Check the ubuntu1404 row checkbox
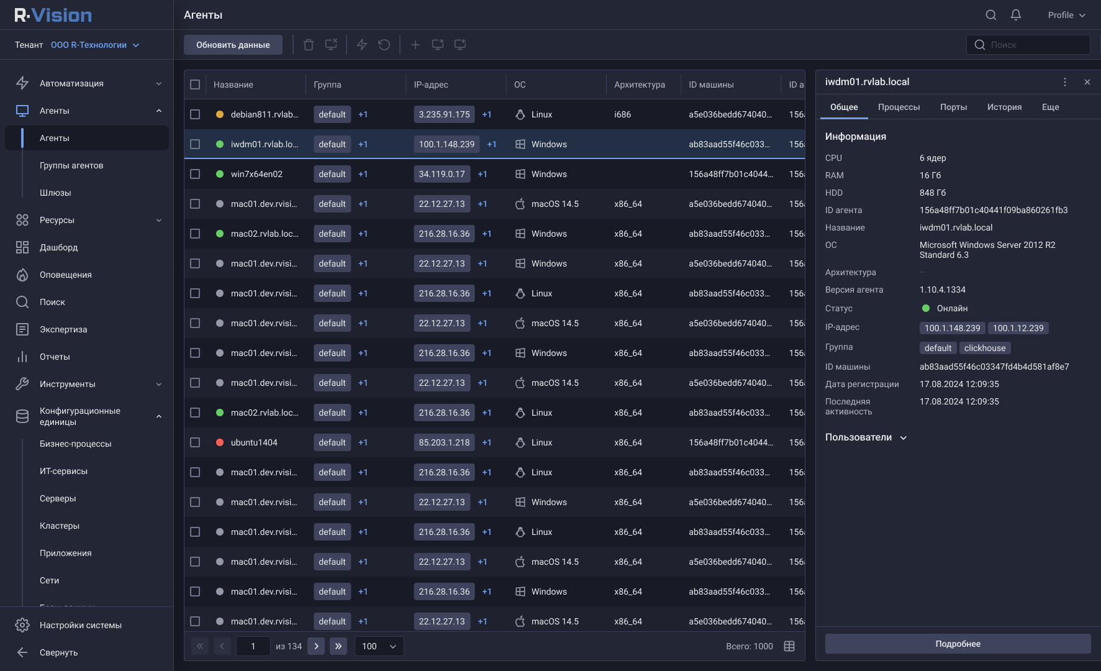The width and height of the screenshot is (1101, 671). coord(195,442)
